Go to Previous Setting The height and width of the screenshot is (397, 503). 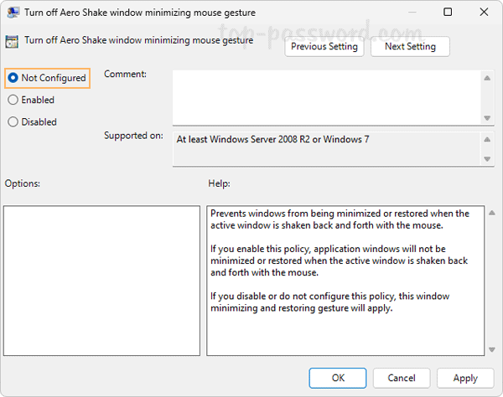[324, 47]
